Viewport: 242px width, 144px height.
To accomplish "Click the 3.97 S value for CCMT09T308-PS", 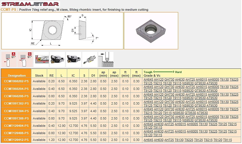I will [84, 118].
